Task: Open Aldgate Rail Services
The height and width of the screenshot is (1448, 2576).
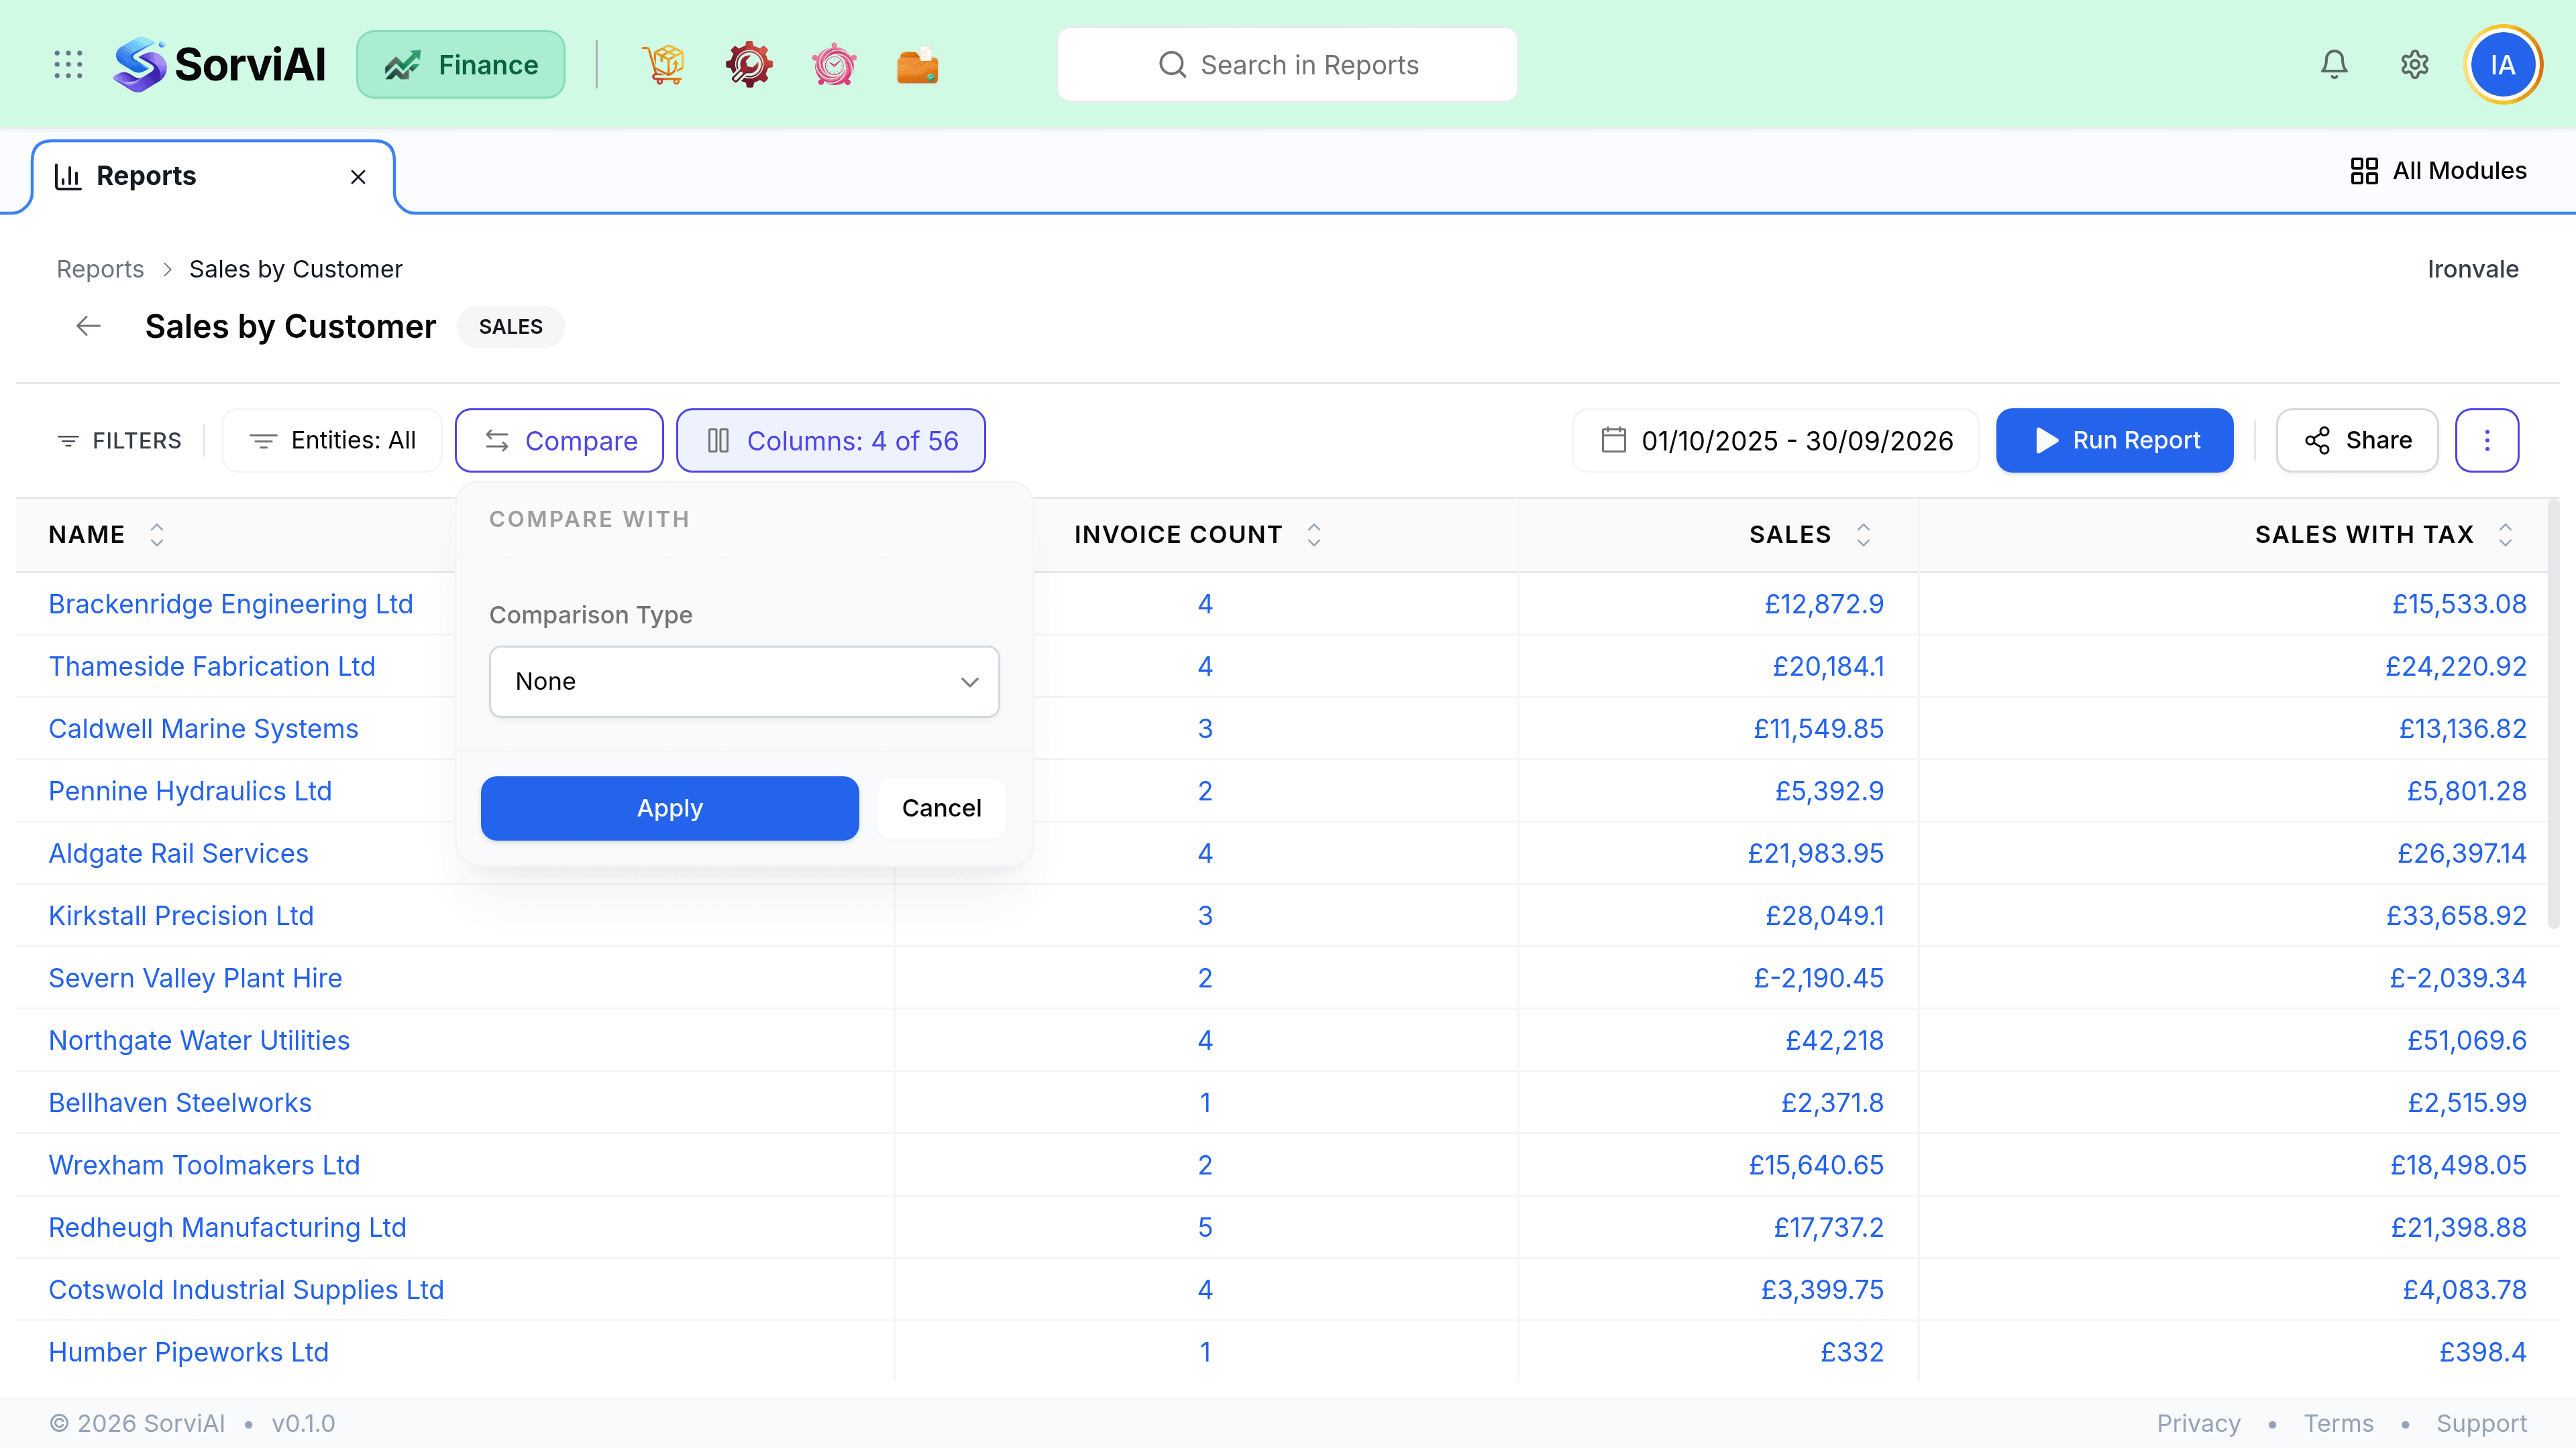Action: tap(178, 853)
